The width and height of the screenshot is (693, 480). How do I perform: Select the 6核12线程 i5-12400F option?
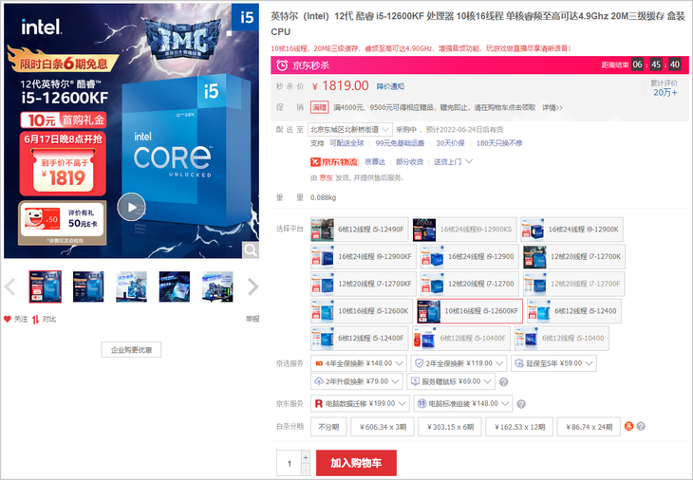360,339
